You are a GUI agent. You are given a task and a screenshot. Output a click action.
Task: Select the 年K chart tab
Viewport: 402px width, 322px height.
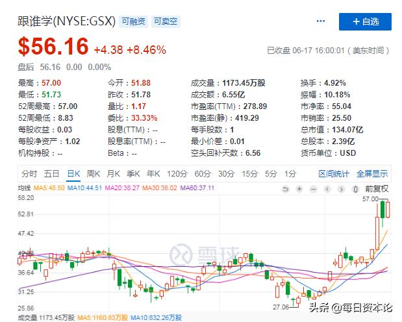coord(153,174)
